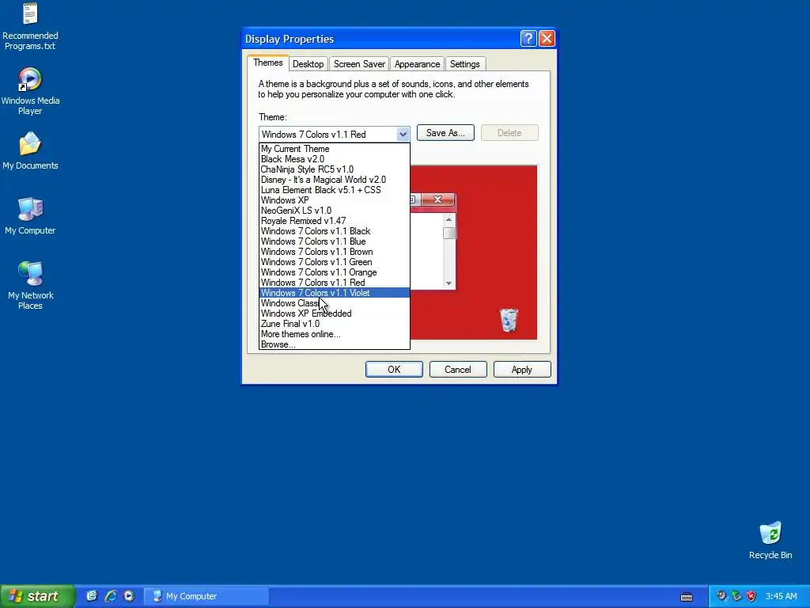Click the Display Properties help button
The height and width of the screenshot is (608, 810).
click(528, 38)
